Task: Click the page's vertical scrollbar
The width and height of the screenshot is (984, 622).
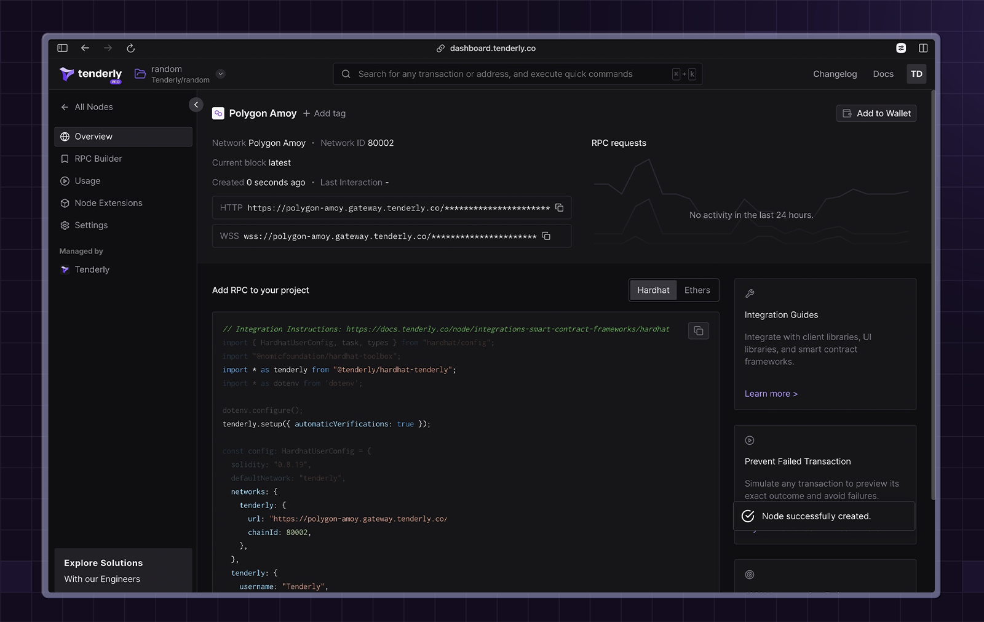Action: [x=933, y=295]
